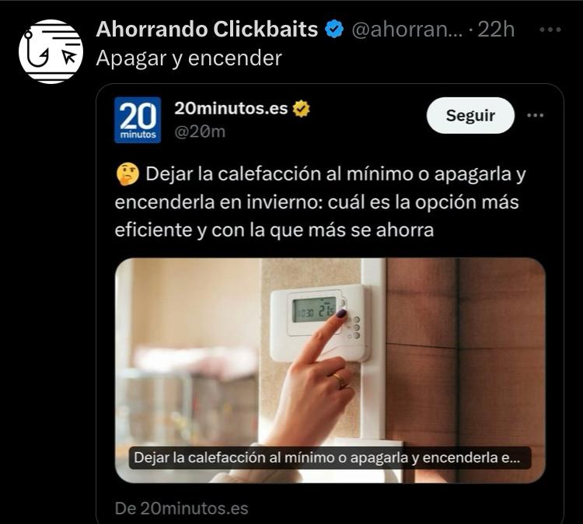
Task: Open more options for the Ahorrando Clickbaits post
Action: 550,30
